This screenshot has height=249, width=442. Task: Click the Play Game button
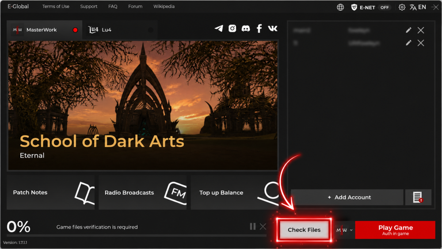coord(395,230)
